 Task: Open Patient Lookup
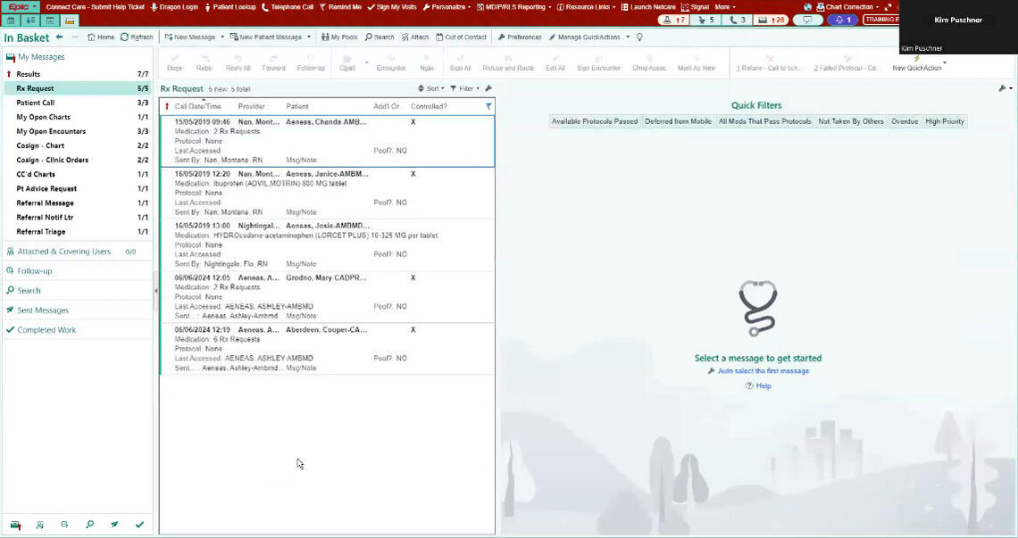point(230,7)
